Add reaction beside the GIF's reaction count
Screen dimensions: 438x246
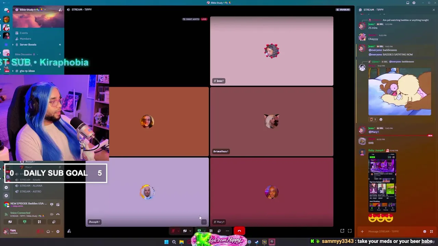coord(381,119)
